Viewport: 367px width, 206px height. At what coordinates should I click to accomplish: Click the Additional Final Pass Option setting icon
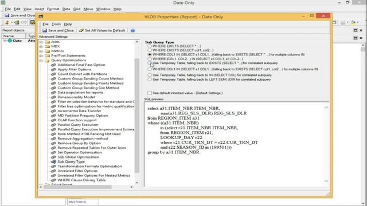pos(53,65)
